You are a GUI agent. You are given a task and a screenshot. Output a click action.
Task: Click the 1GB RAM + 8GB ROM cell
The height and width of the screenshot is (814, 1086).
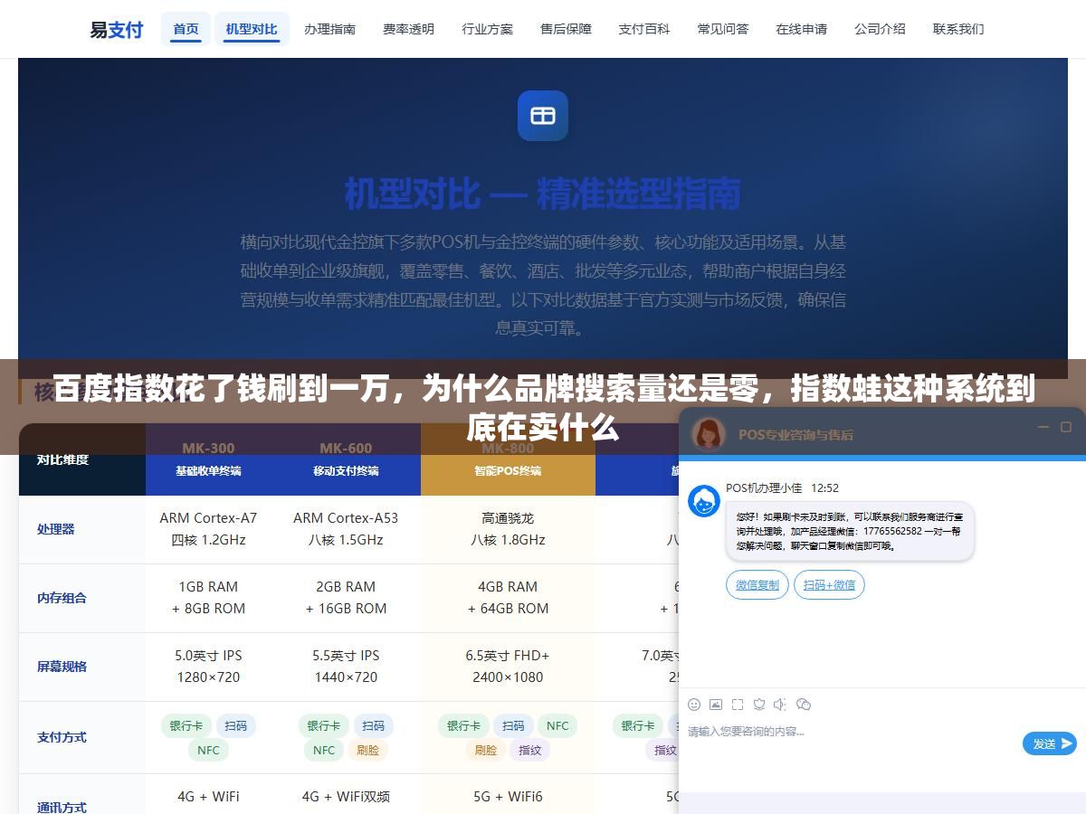click(208, 598)
